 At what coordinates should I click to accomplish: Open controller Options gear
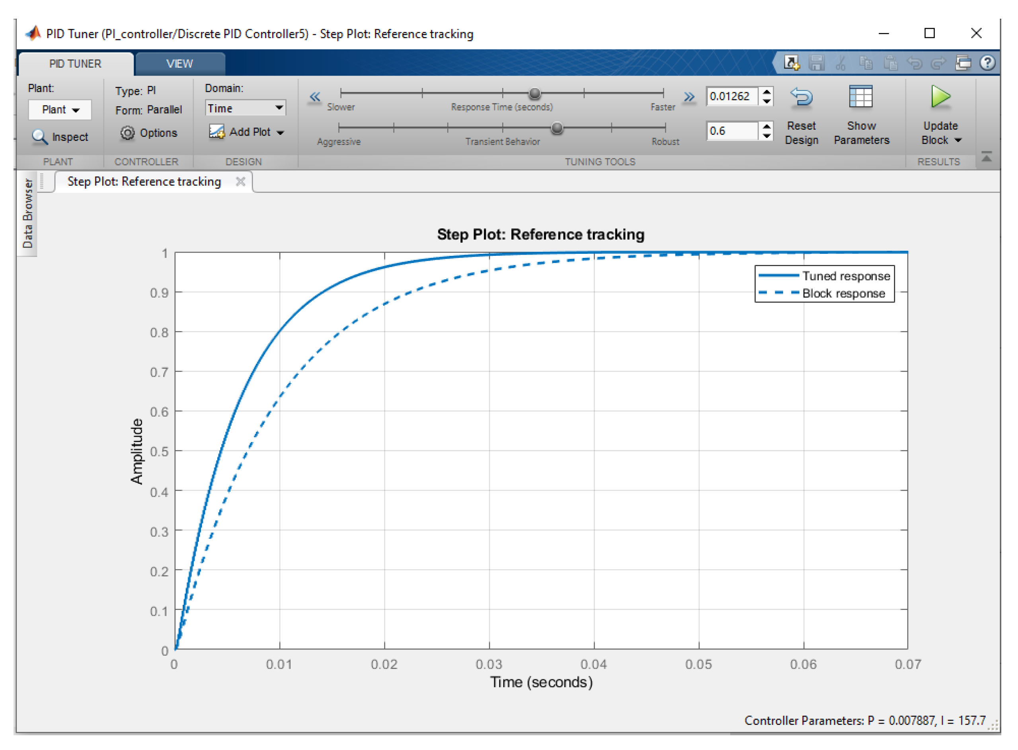[x=128, y=132]
